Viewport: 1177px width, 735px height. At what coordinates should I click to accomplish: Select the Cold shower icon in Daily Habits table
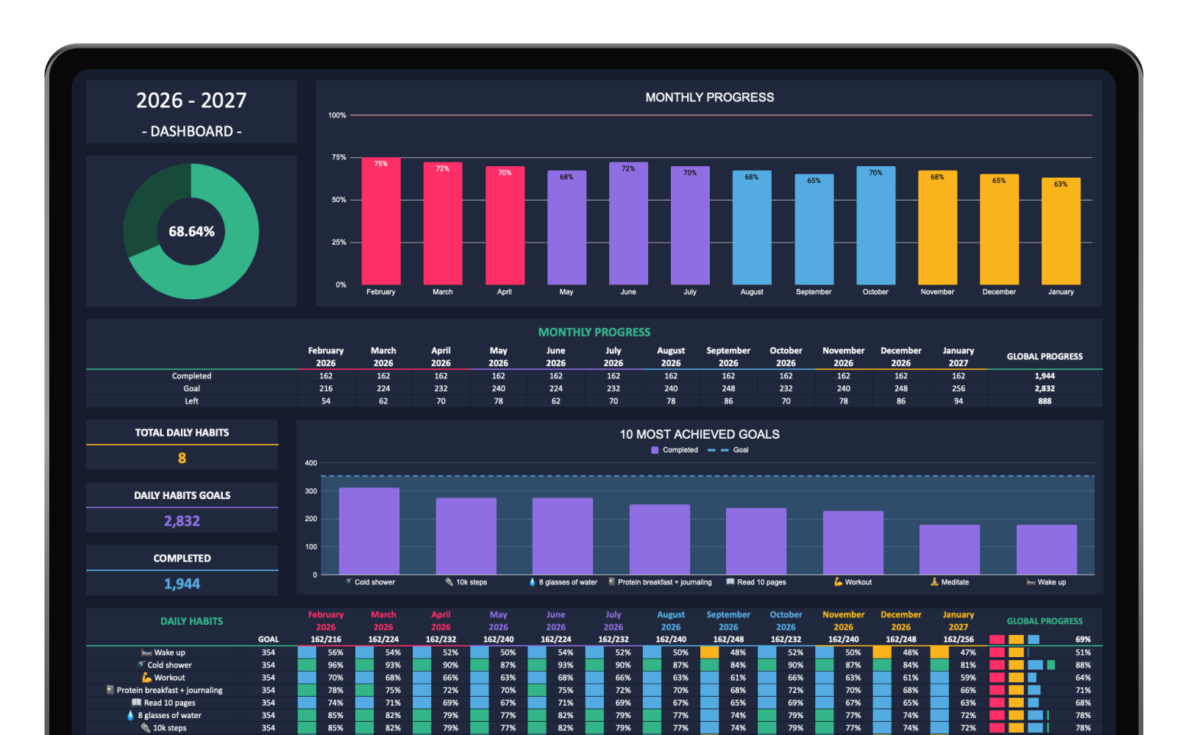pyautogui.click(x=141, y=664)
